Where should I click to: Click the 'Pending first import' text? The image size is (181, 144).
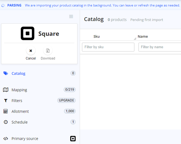[146, 20]
